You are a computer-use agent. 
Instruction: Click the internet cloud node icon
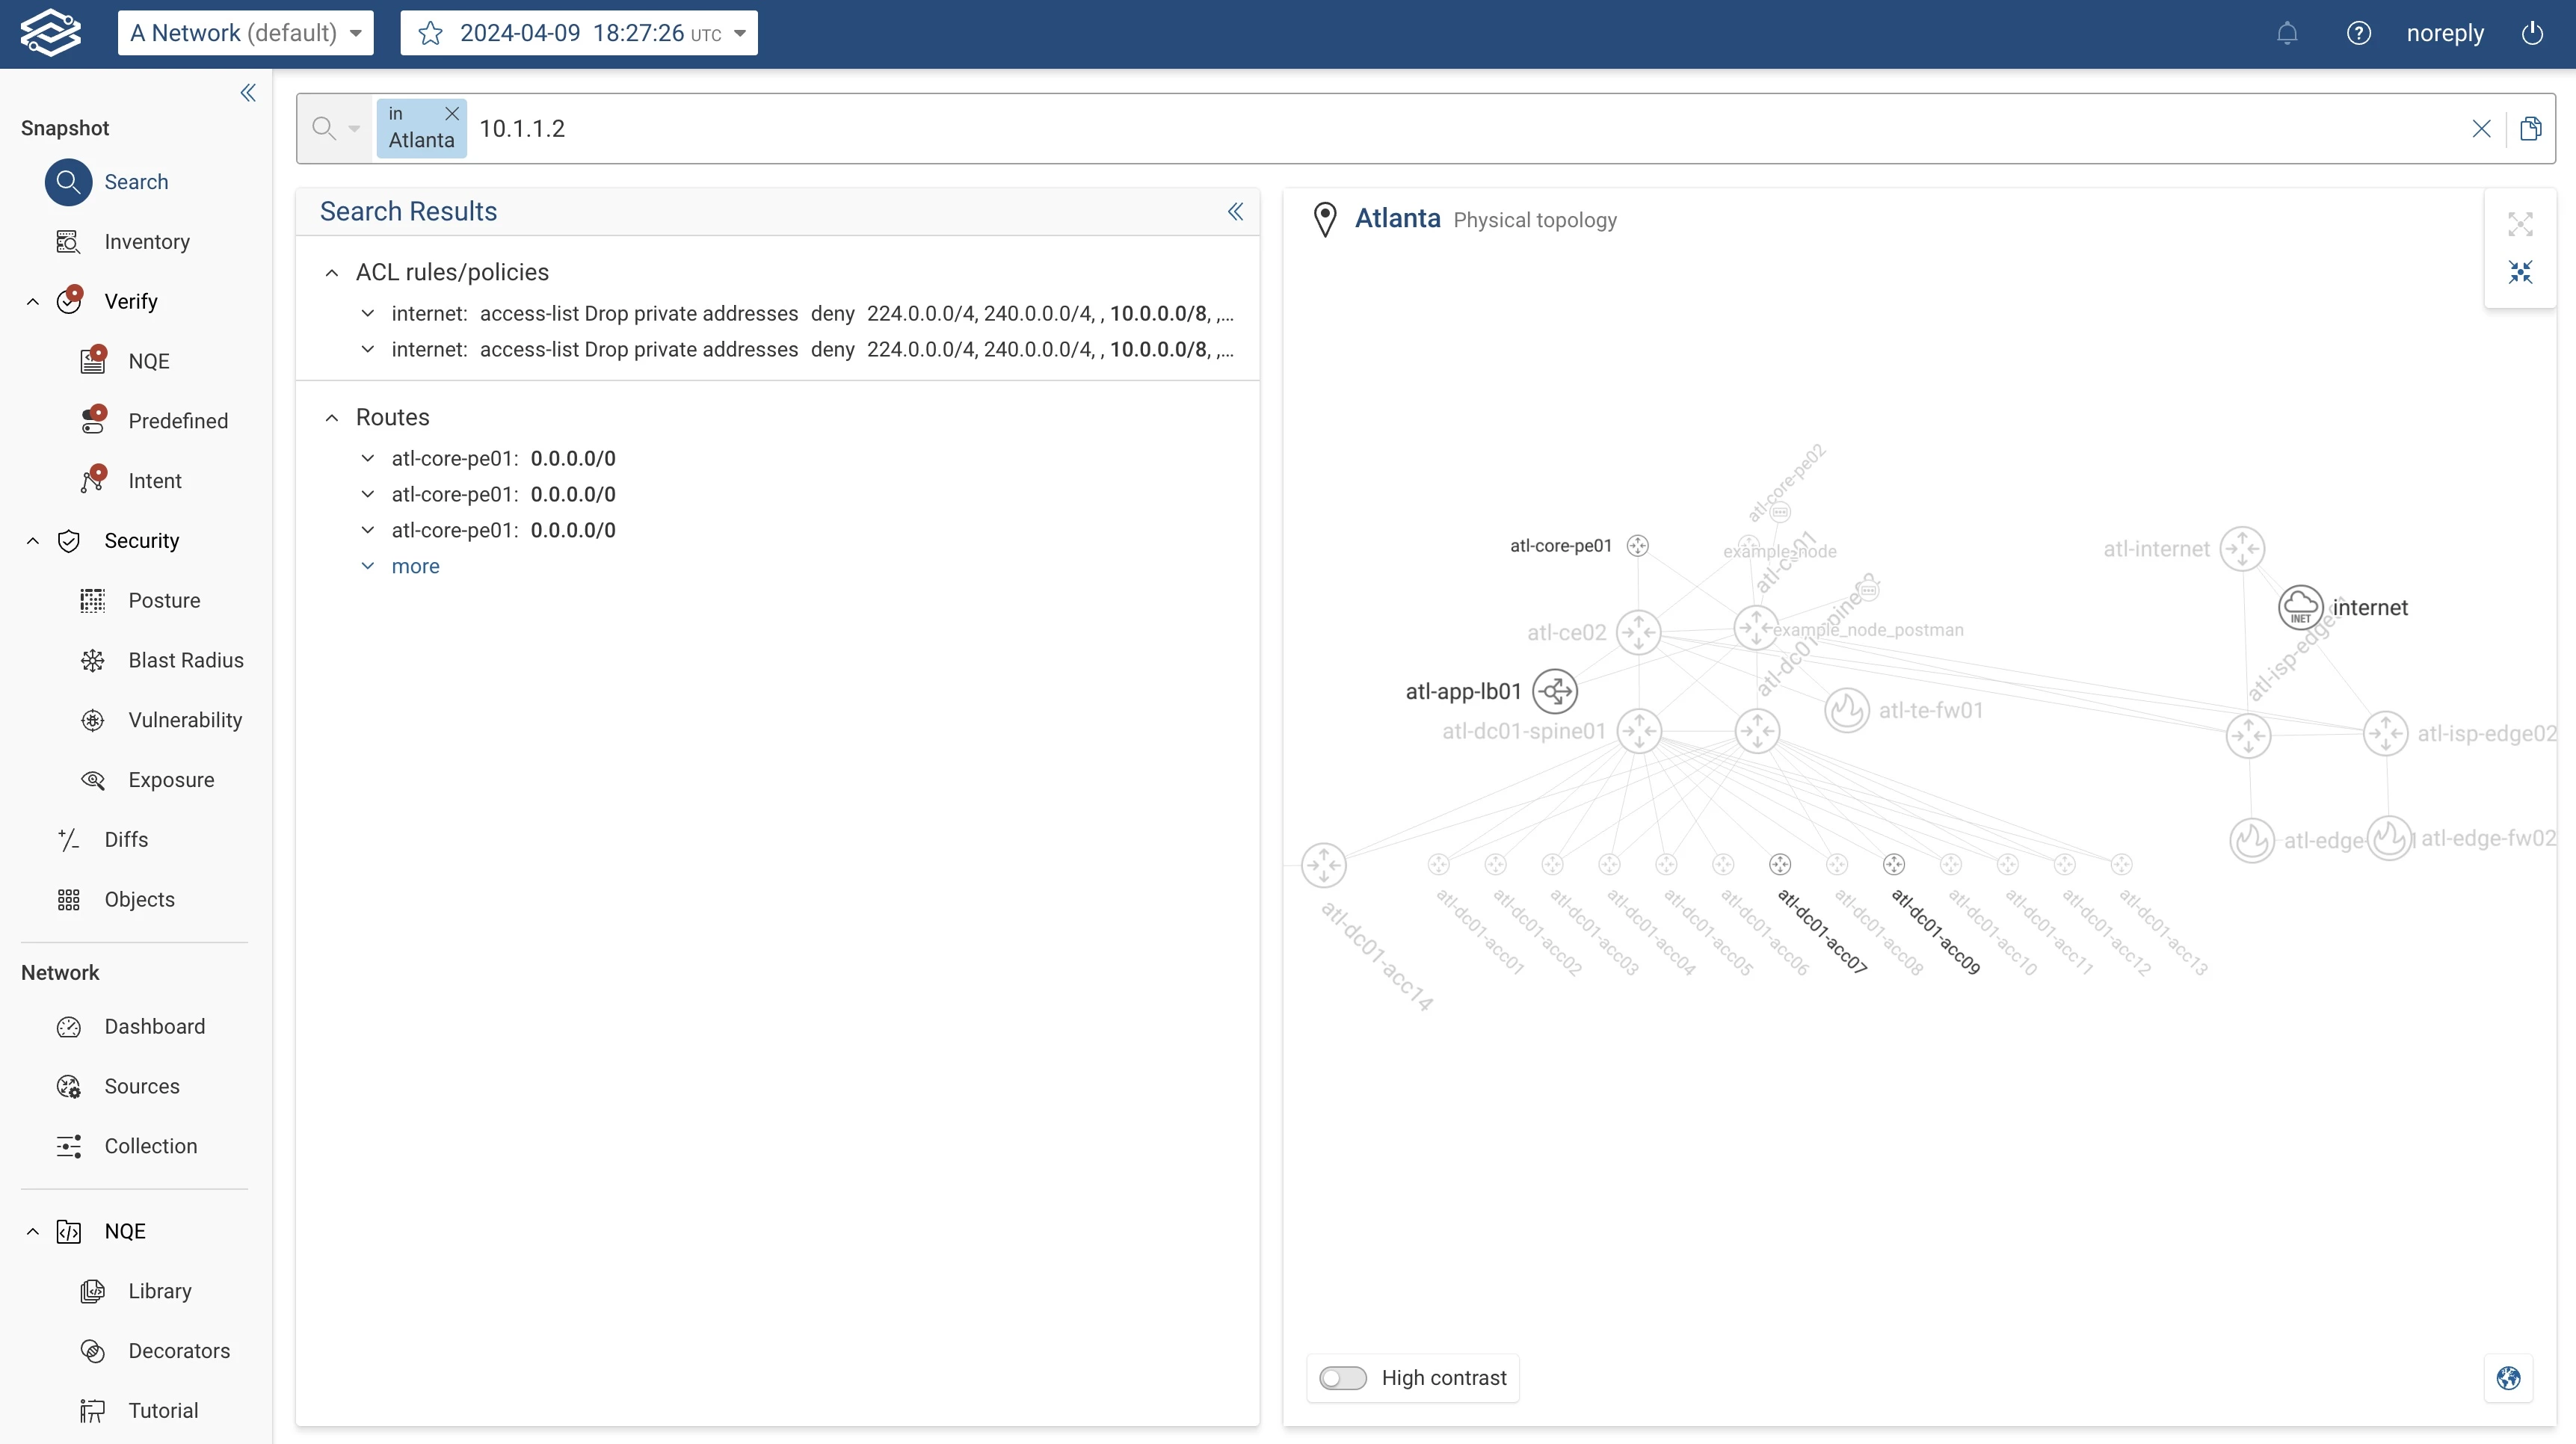click(x=2300, y=607)
